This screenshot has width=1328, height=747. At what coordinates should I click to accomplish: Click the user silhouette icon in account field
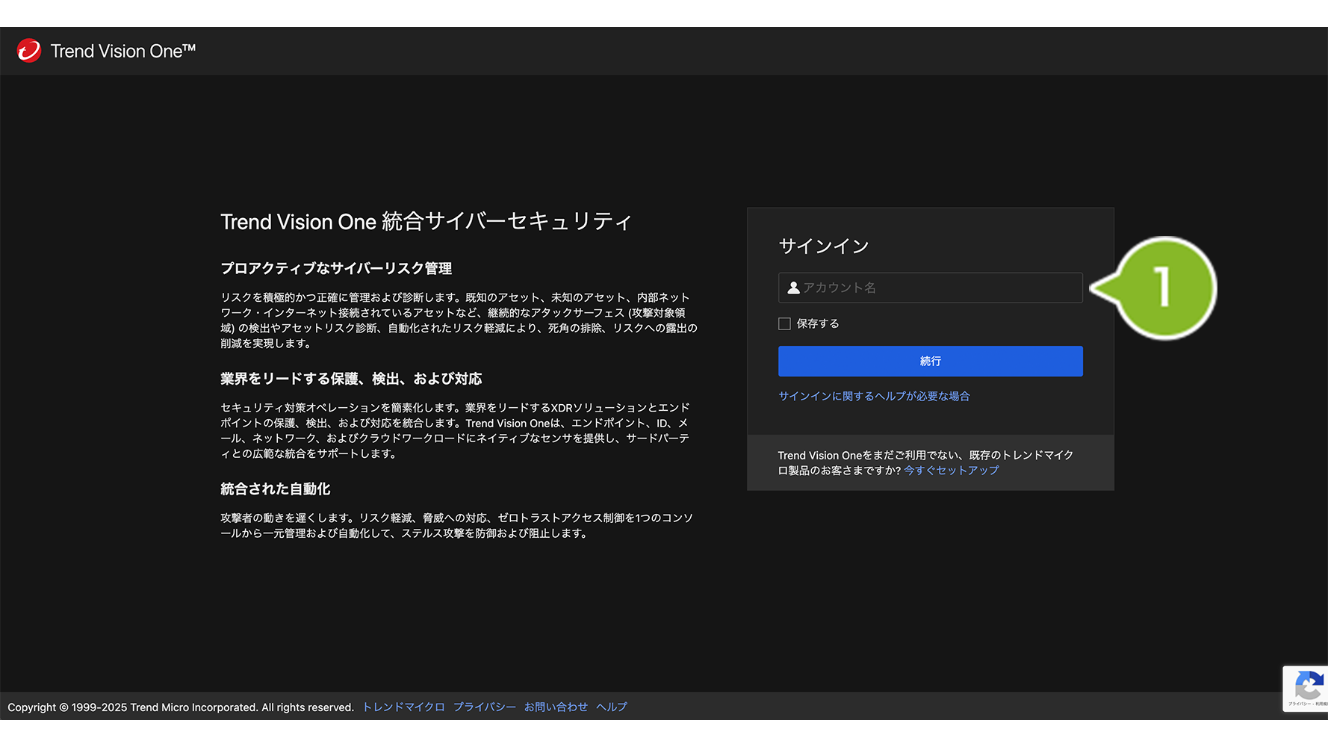[x=793, y=288]
